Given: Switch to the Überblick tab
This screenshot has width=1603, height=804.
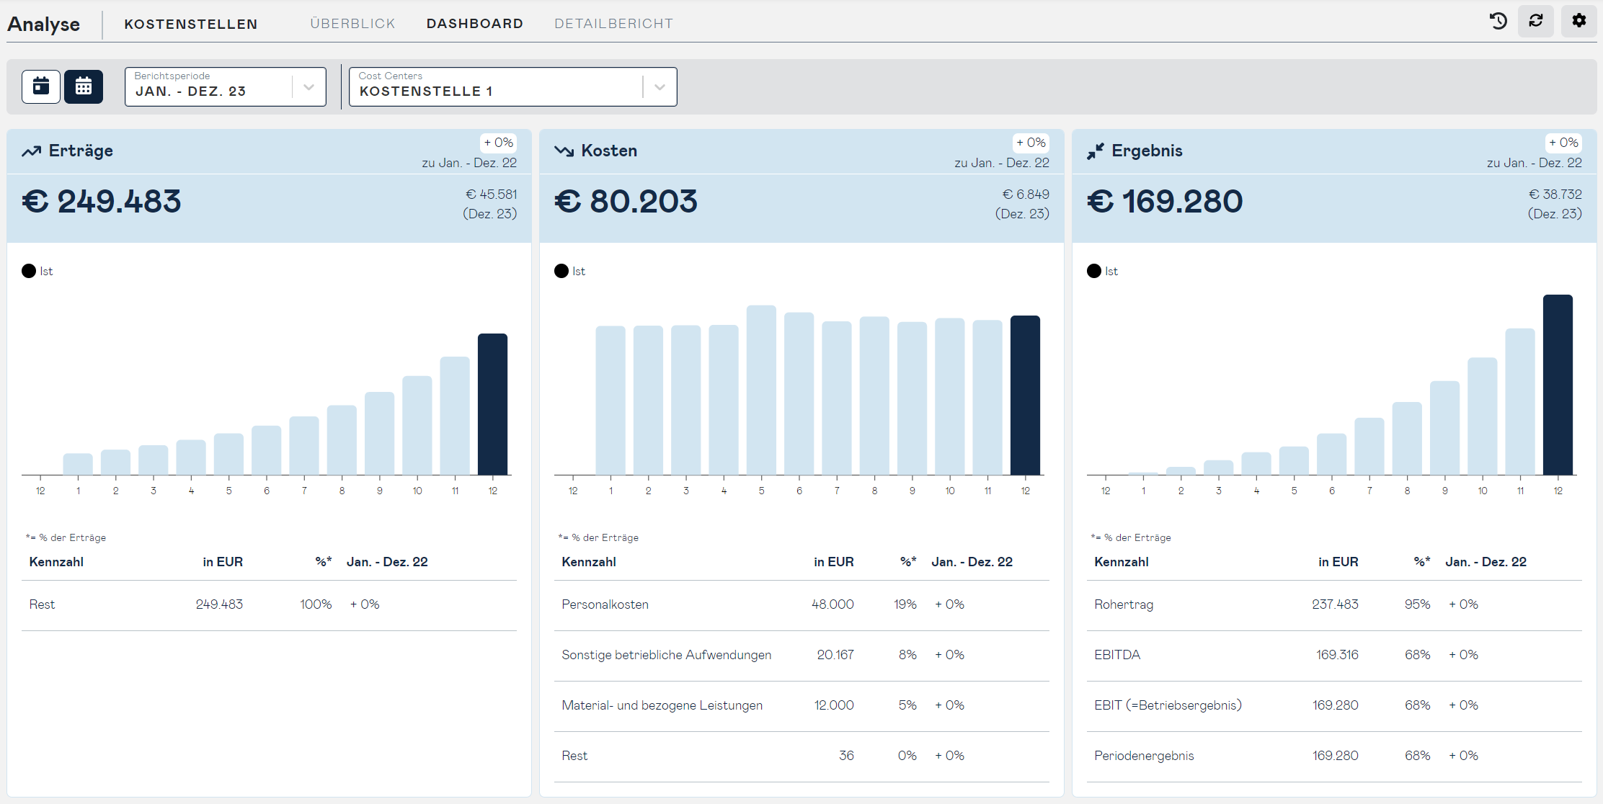Looking at the screenshot, I should (353, 24).
